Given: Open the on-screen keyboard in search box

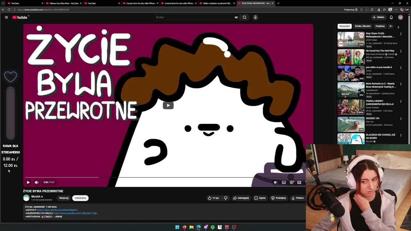Looking at the screenshot, I should 236,17.
